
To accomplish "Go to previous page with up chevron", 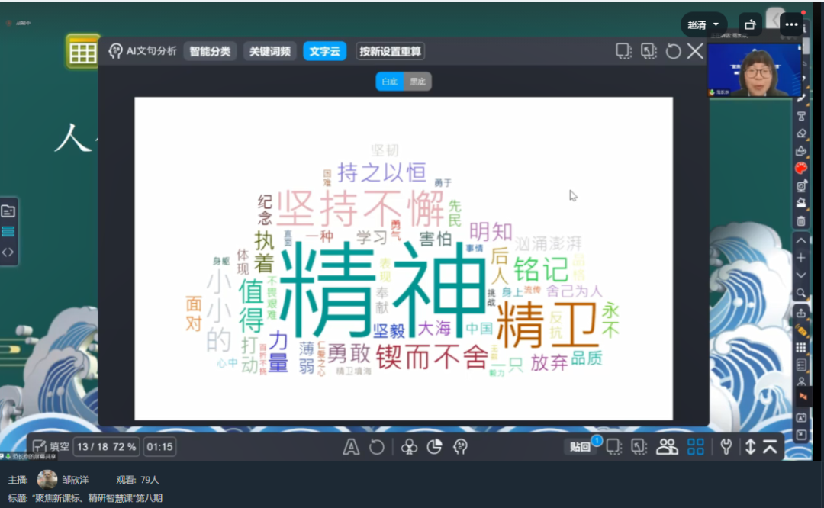I will [x=801, y=240].
